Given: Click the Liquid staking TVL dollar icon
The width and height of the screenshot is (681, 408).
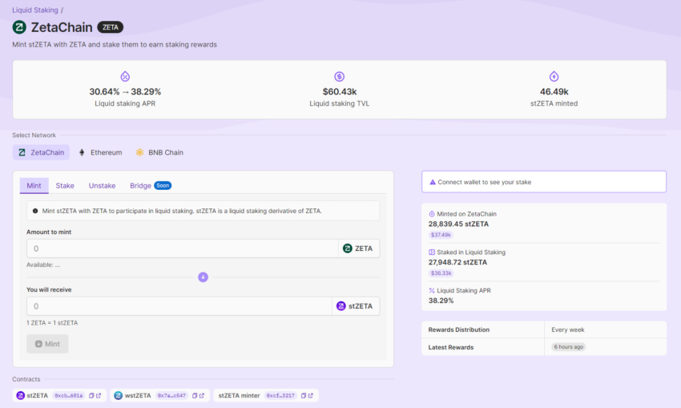Looking at the screenshot, I should pos(339,76).
